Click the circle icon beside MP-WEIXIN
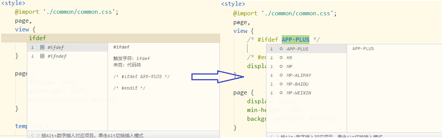The height and width of the screenshot is (138, 442). 281,93
